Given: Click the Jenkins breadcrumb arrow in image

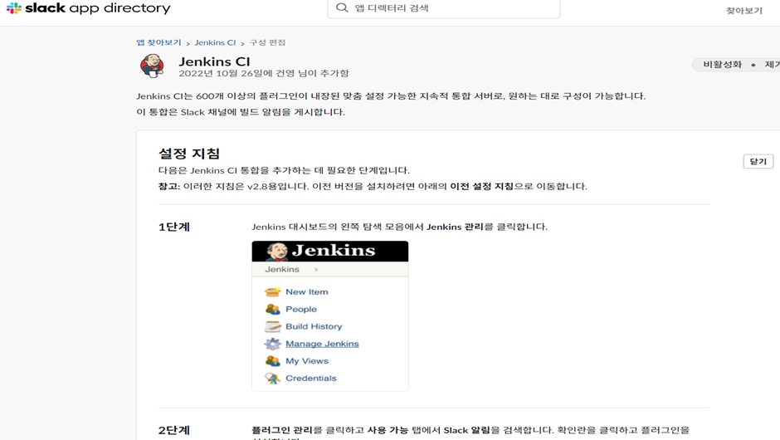Looking at the screenshot, I should pos(316,269).
